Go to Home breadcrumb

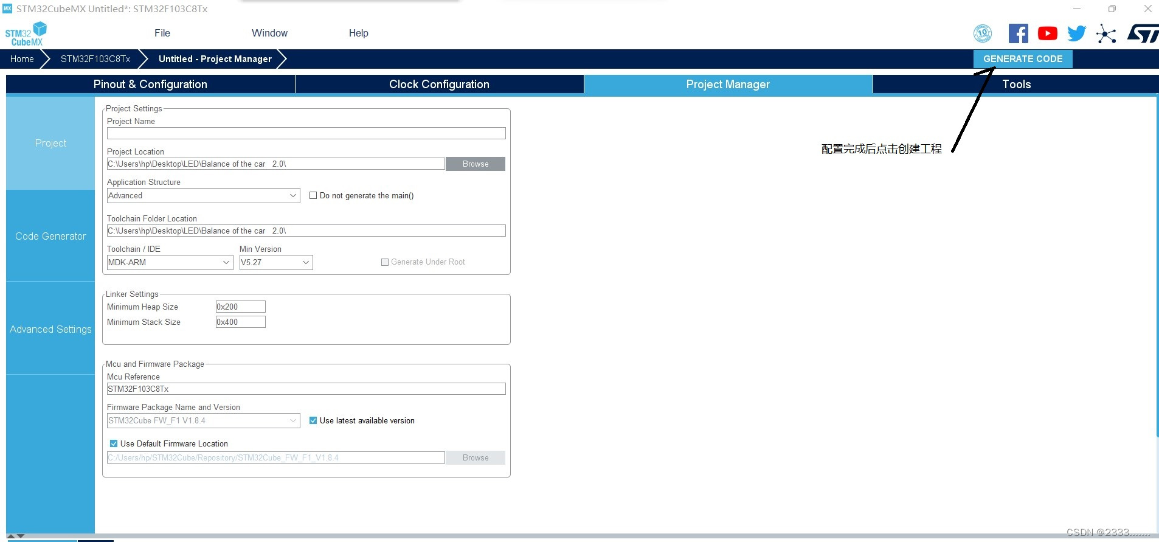[x=22, y=59]
